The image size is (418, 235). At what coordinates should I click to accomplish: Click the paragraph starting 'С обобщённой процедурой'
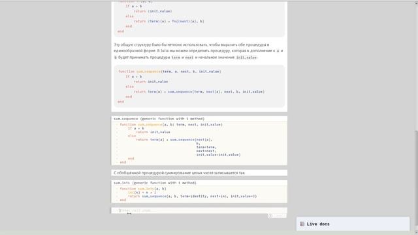point(180,173)
